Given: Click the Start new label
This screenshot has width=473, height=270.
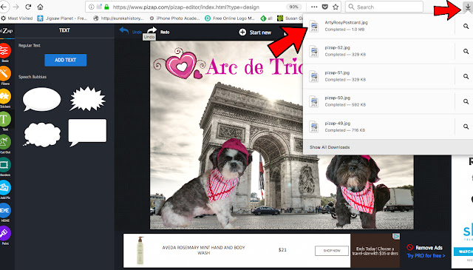Looking at the screenshot, I should click(x=260, y=33).
